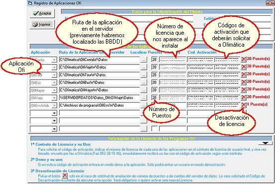Click the red X on the SERVIDORDATOS row
275x184 pixels.
pos(244,97)
